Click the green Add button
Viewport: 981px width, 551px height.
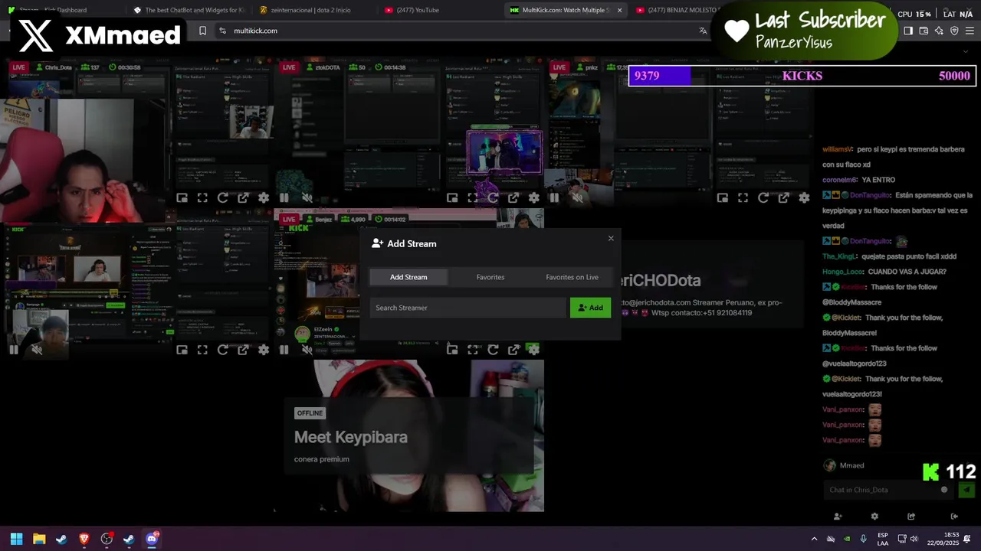[590, 308]
